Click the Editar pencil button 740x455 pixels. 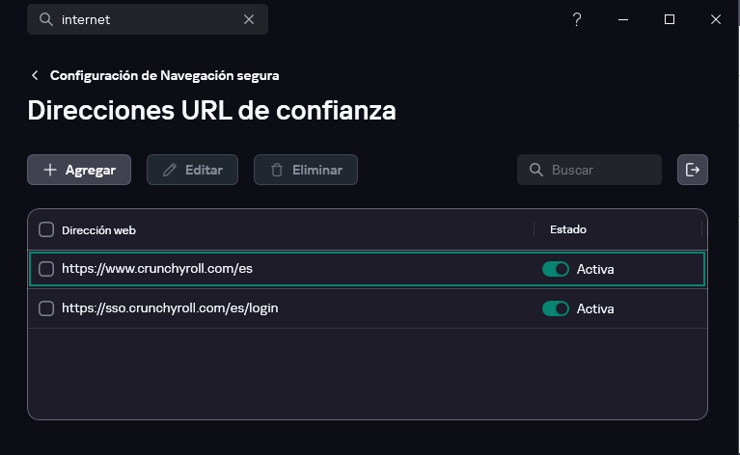point(193,170)
